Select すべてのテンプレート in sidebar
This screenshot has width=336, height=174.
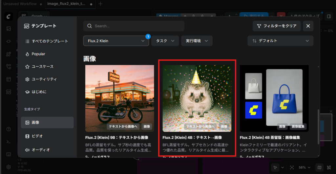pos(50,41)
